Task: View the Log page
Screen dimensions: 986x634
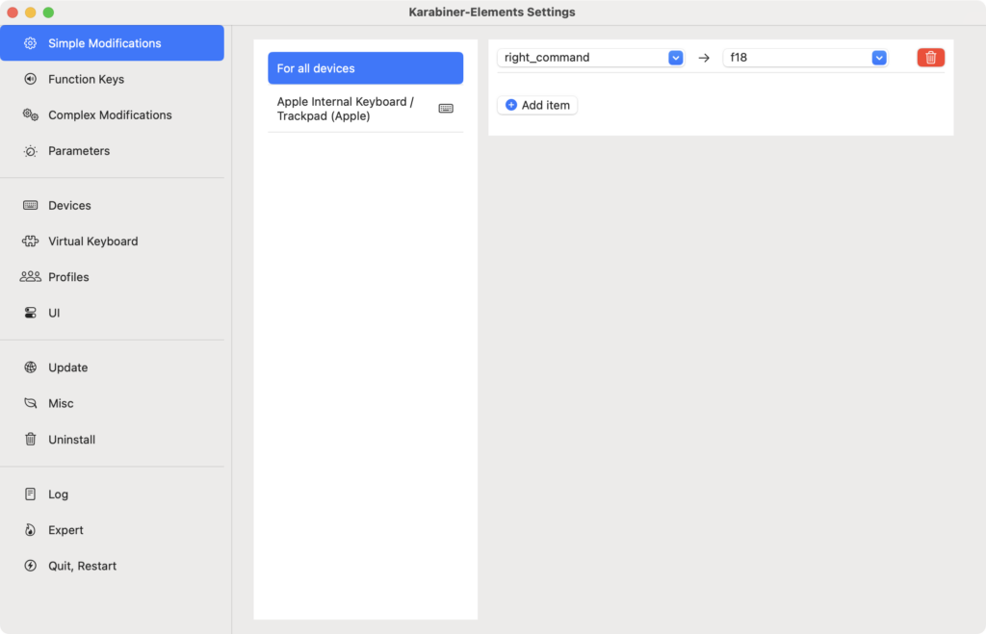Action: tap(112, 494)
